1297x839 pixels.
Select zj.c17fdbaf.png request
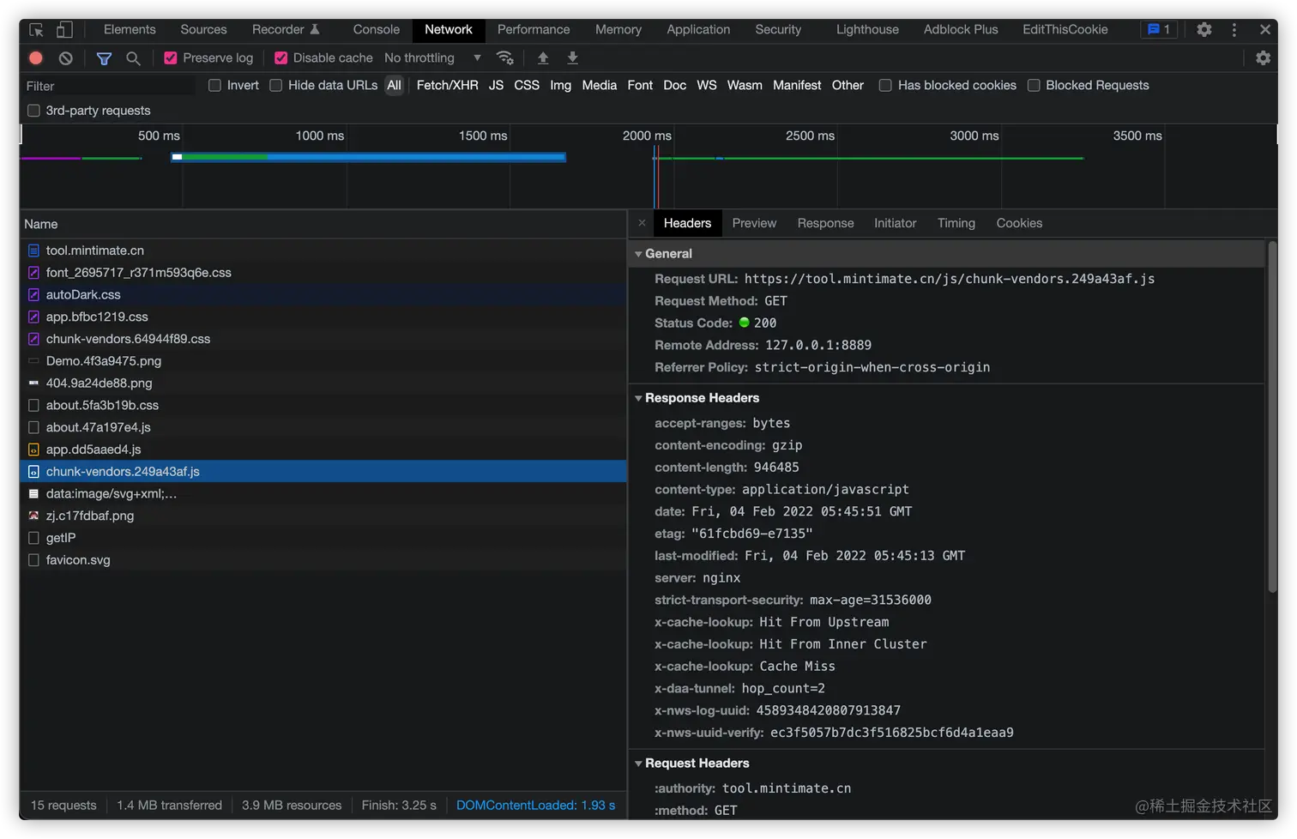pos(323,516)
